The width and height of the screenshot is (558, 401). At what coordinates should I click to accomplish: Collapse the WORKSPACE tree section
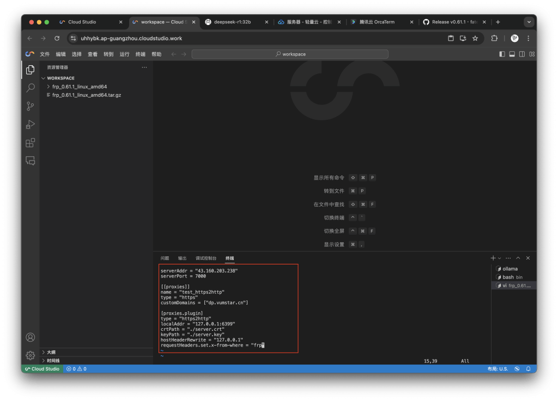96,78
